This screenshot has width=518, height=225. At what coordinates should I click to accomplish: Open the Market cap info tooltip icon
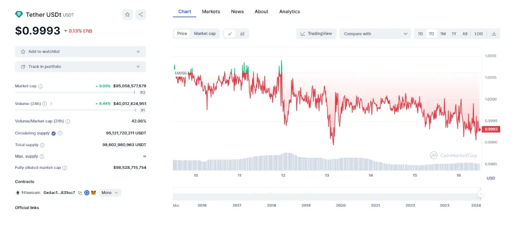41,86
